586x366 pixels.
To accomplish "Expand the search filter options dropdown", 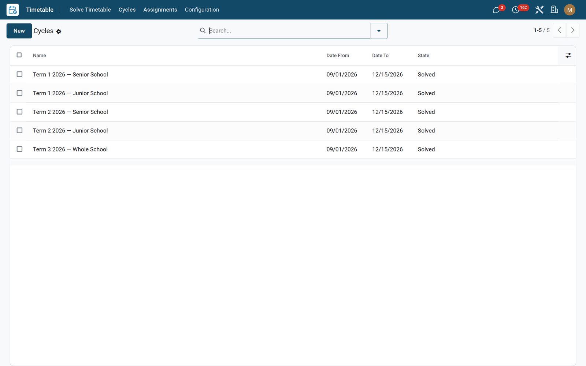I will click(379, 31).
